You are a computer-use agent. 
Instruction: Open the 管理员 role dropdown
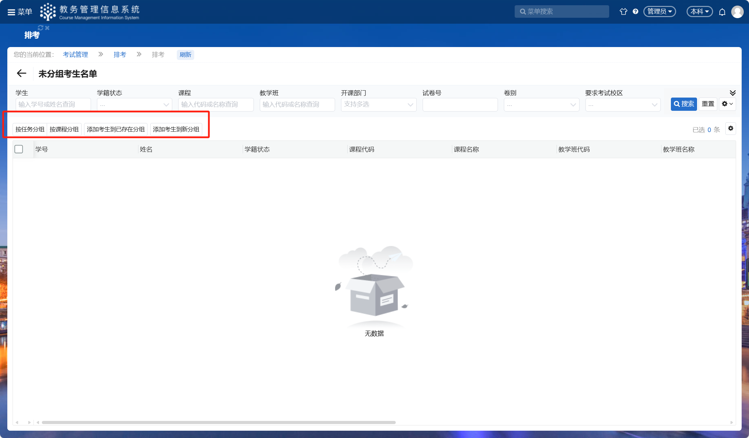tap(659, 11)
